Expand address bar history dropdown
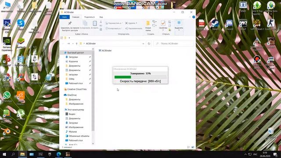The height and width of the screenshot is (158, 281). click(143, 43)
